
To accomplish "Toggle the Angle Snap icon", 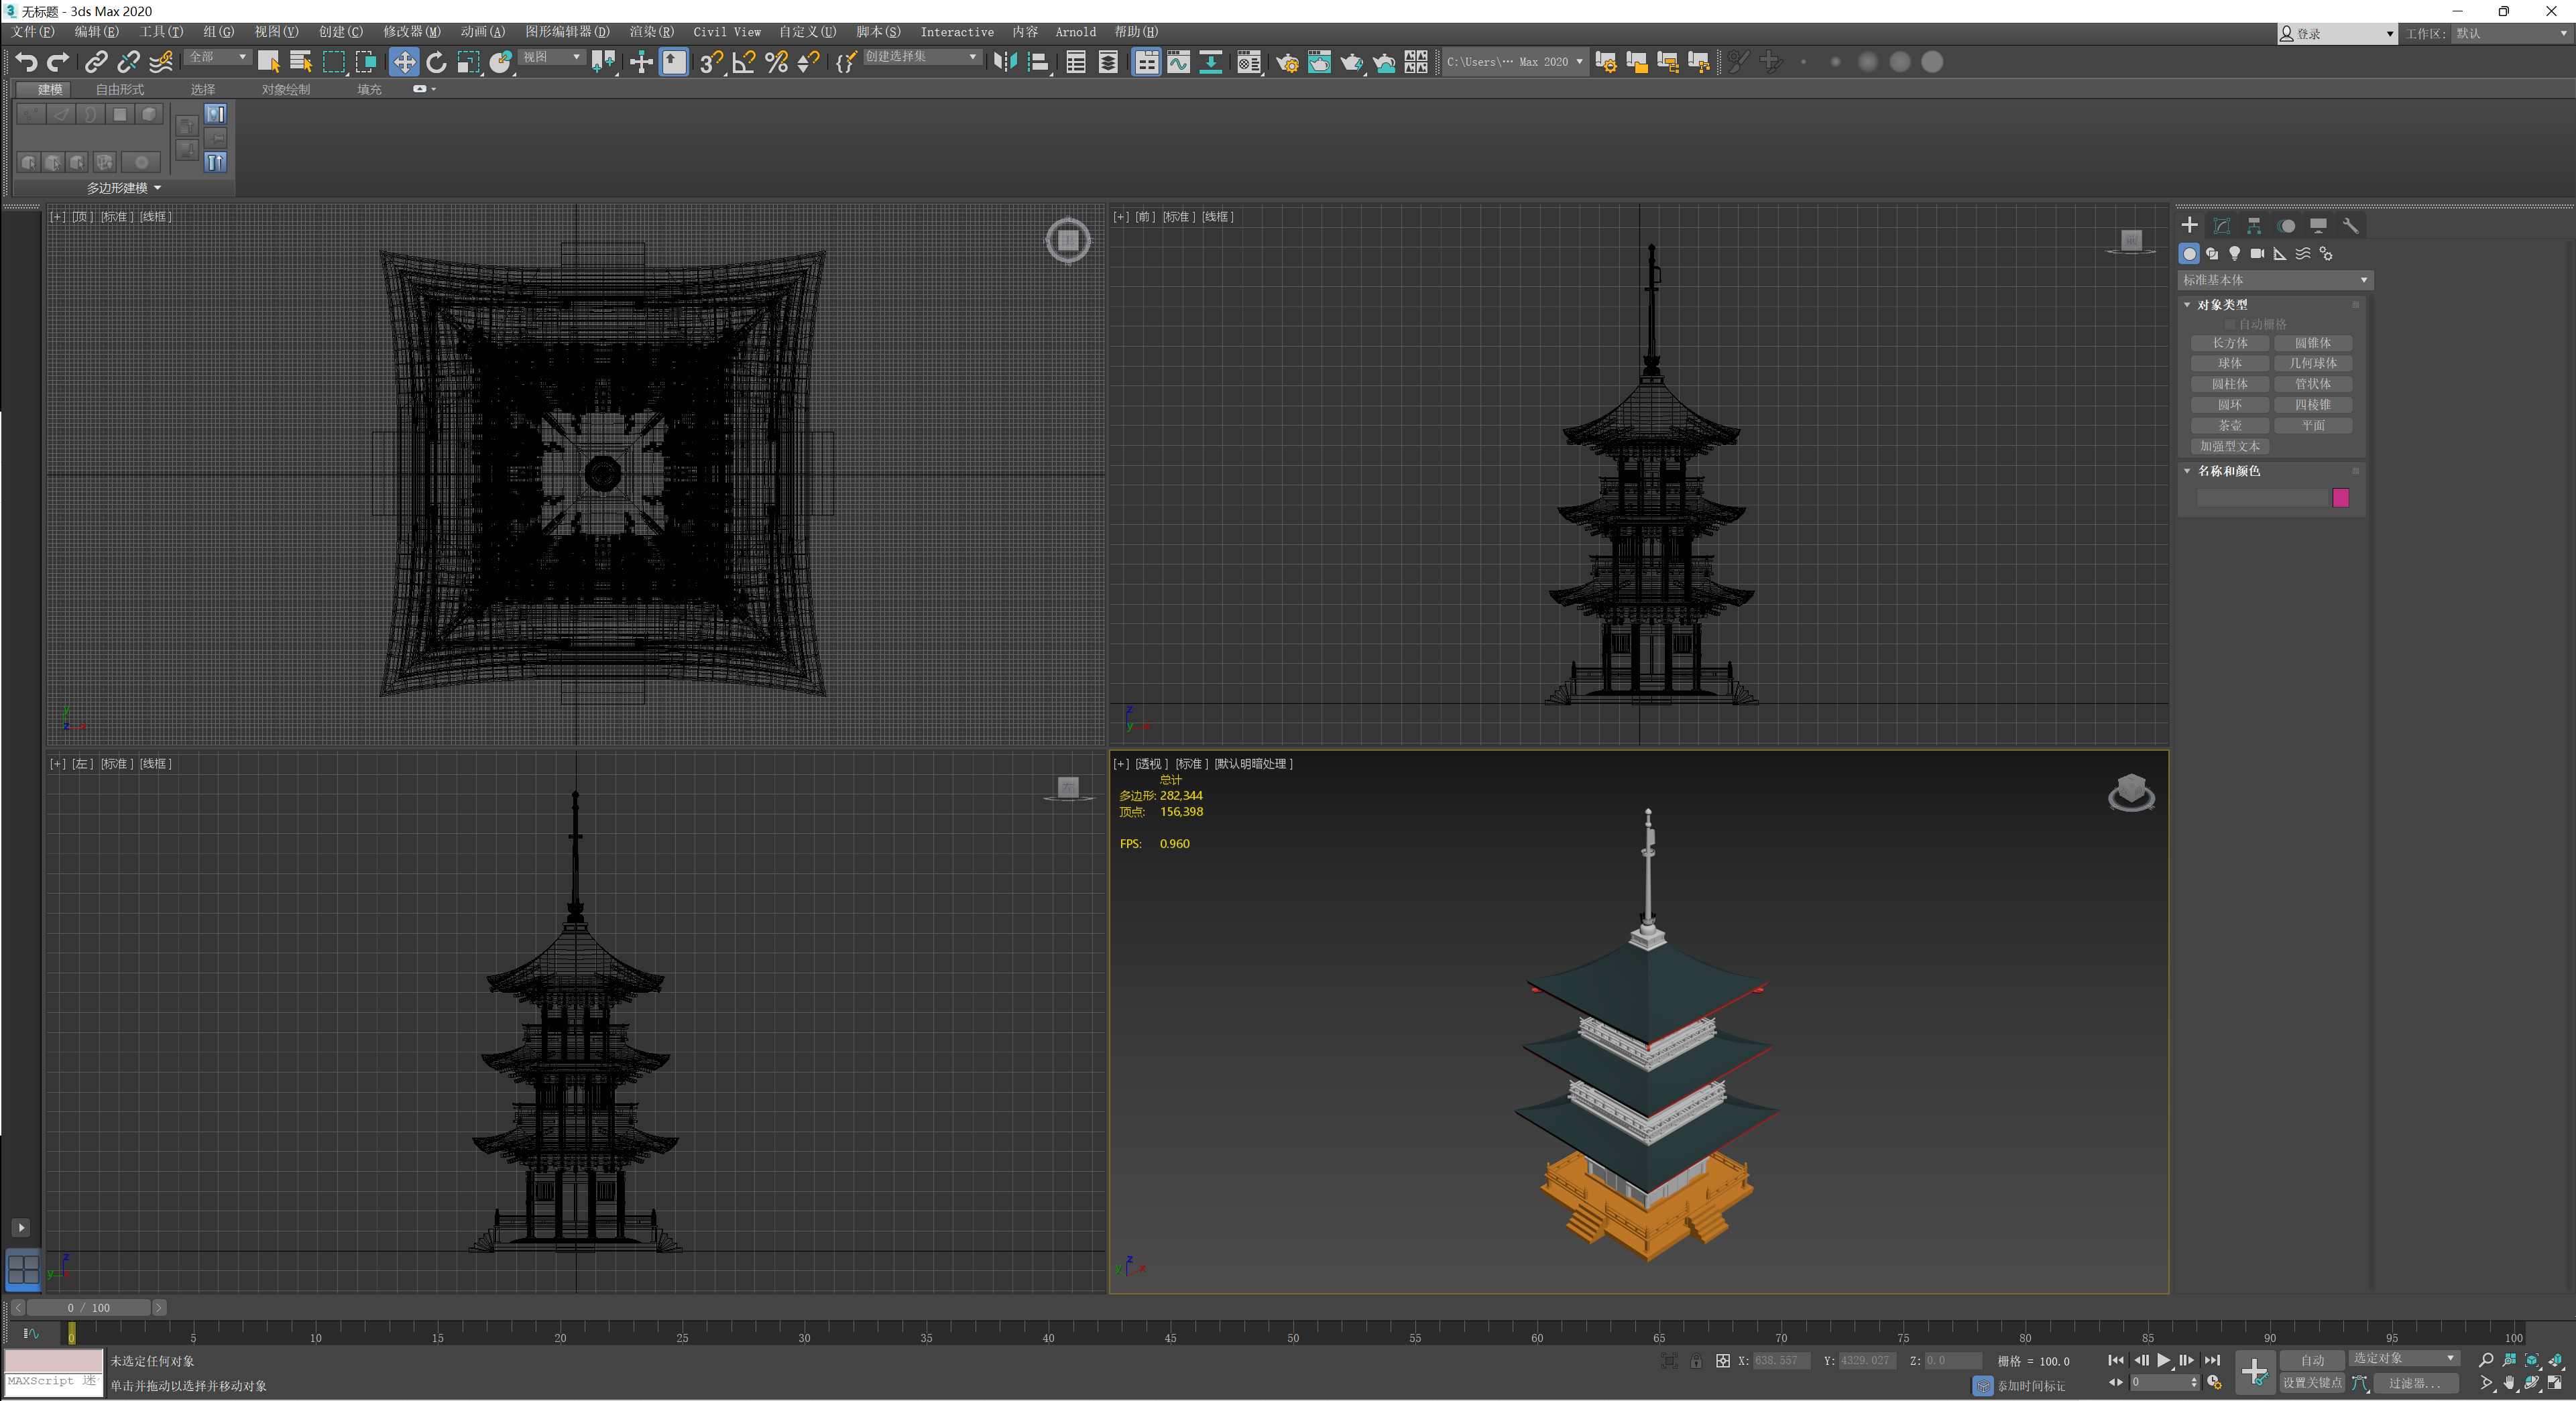I will [744, 62].
